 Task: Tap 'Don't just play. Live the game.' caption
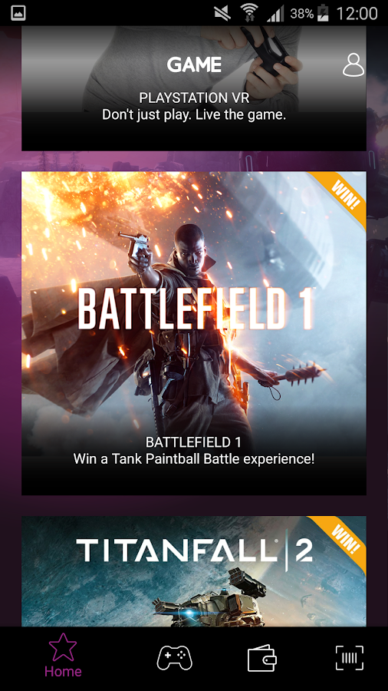tap(194, 115)
